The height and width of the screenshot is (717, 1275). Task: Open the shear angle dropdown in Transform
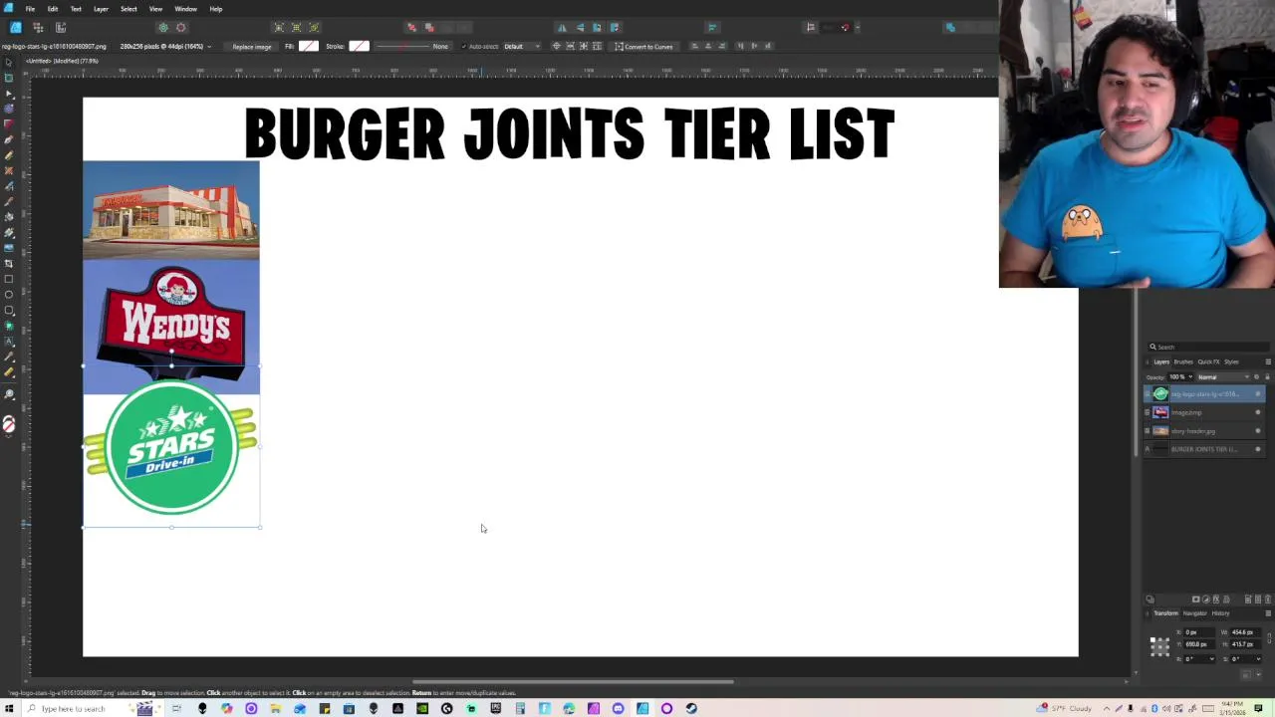[1258, 658]
